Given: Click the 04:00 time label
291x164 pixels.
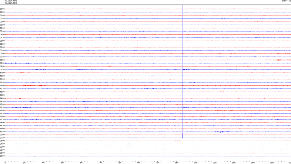Looking at the screenshot, I should (2, 34).
